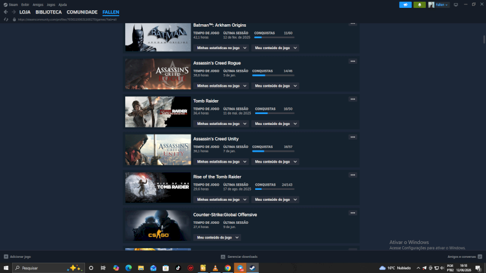Open the green notifications bell
Viewport: 486px width, 273px height.
tap(419, 5)
